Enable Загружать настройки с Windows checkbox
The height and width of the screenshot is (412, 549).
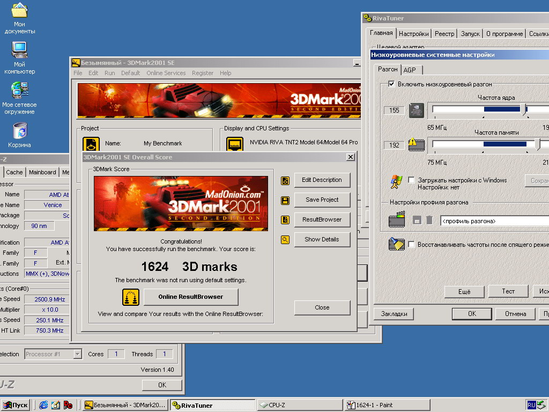click(412, 180)
